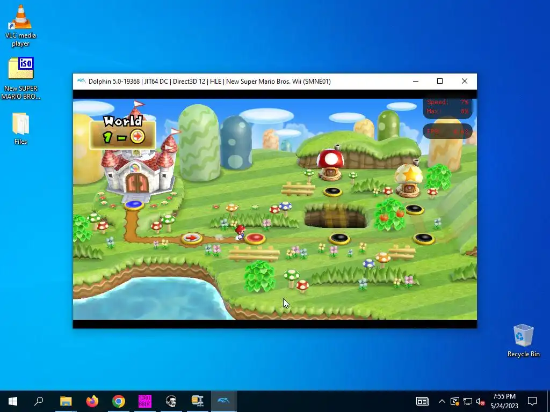The width and height of the screenshot is (550, 412).
Task: Open the face portrait app in taskbar
Action: click(x=171, y=401)
